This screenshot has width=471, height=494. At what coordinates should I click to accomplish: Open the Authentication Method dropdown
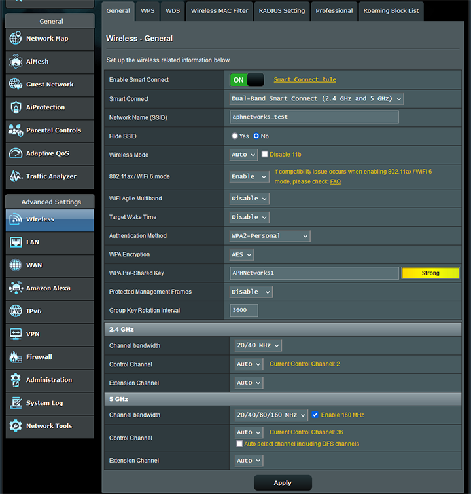pyautogui.click(x=270, y=236)
